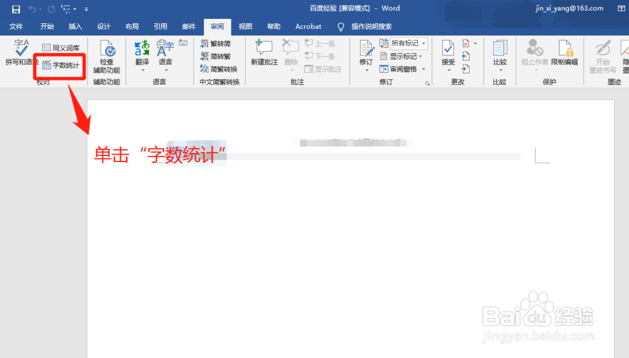Switch to the 引用 tab
The image size is (629, 358).
[x=160, y=26]
